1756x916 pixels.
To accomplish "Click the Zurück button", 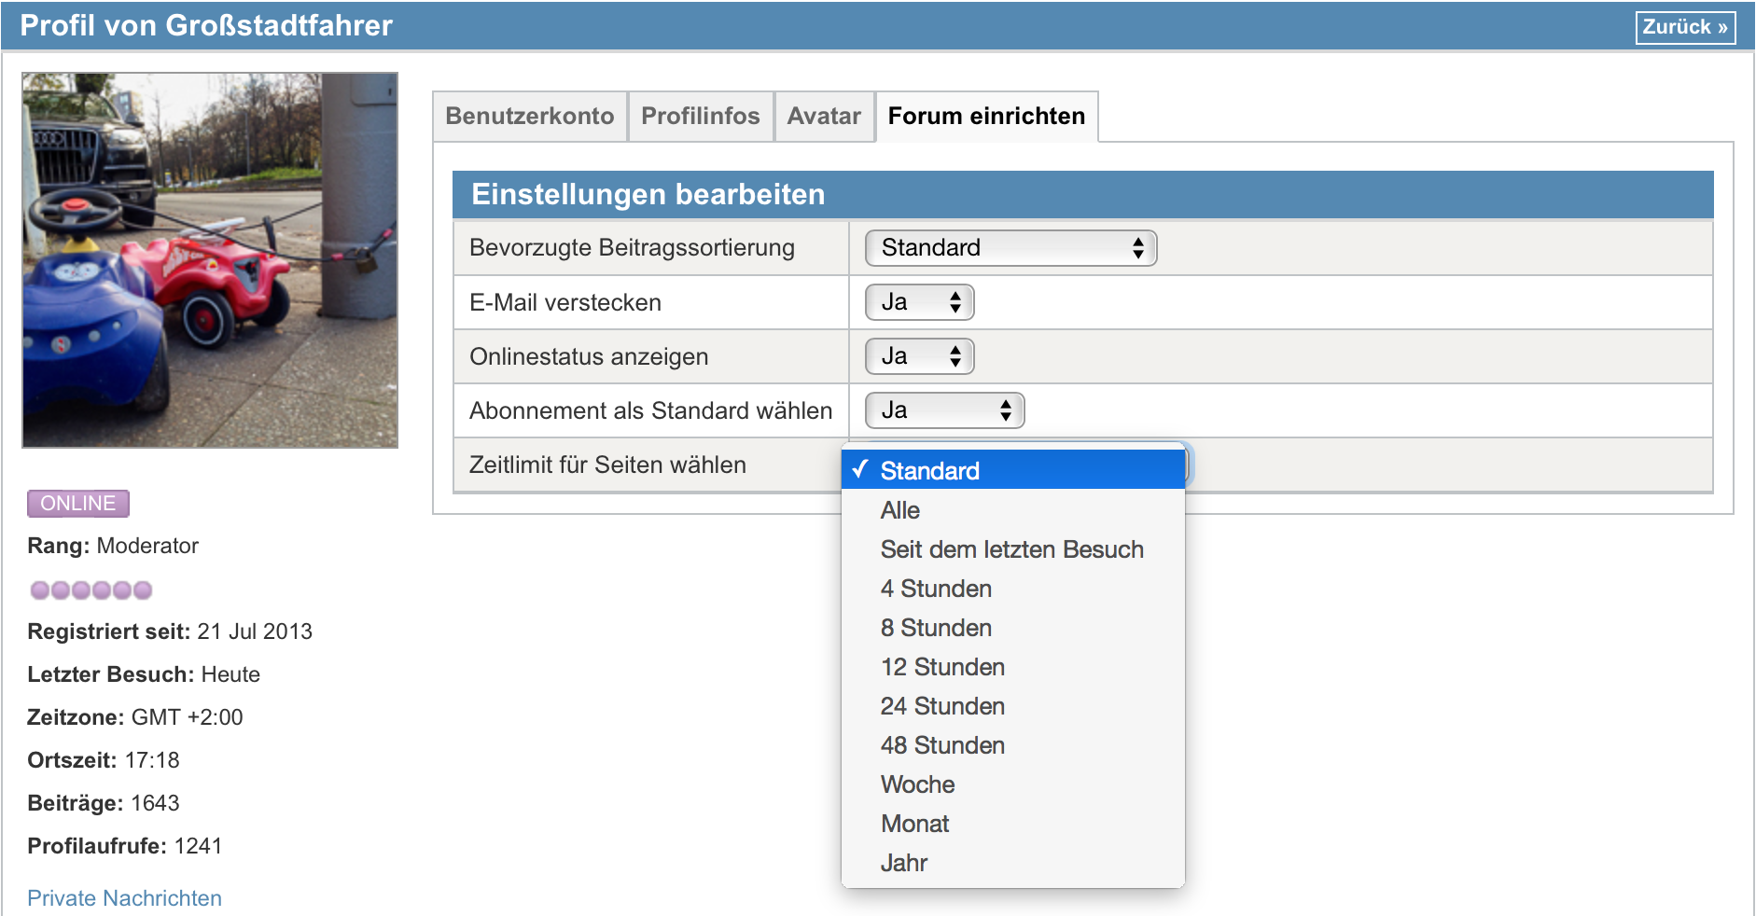I will coord(1684,27).
